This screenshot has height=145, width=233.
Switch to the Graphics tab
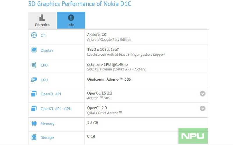tap(42, 20)
